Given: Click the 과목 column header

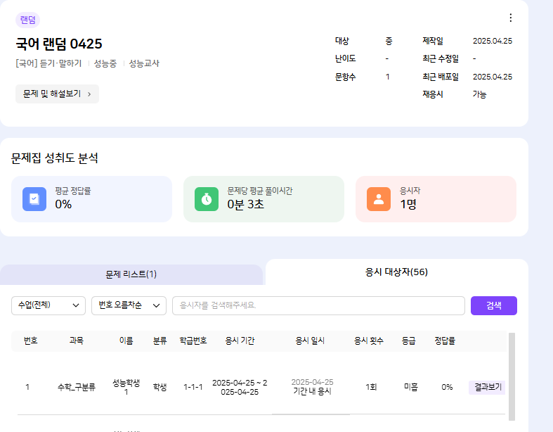Looking at the screenshot, I should point(76,341).
